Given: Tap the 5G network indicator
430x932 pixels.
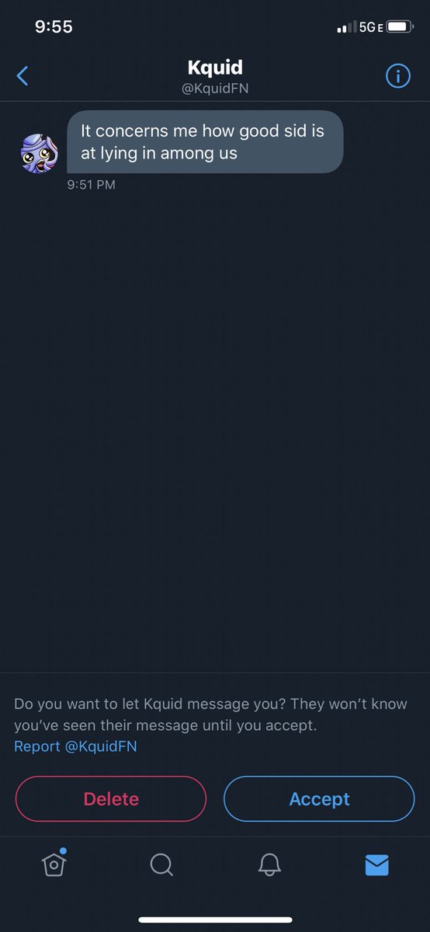Looking at the screenshot, I should 370,27.
